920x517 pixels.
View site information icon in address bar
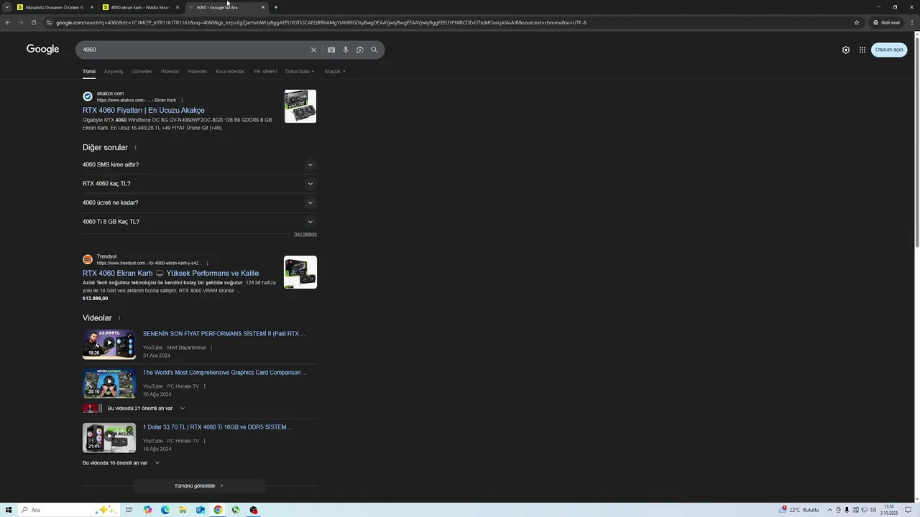point(49,22)
